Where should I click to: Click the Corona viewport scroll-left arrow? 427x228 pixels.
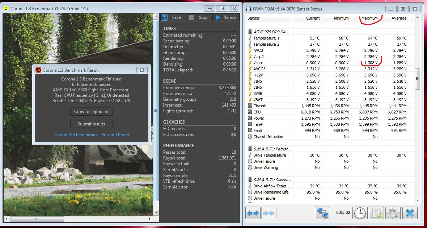coord(6,219)
